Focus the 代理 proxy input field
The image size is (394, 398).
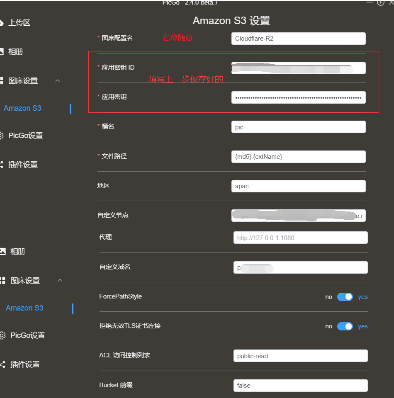[x=300, y=238]
